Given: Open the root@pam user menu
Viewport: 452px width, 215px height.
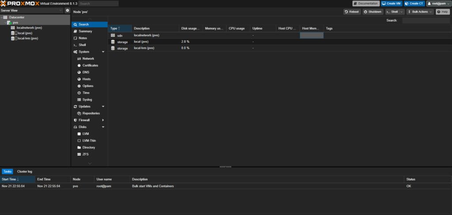Looking at the screenshot, I should (x=438, y=4).
